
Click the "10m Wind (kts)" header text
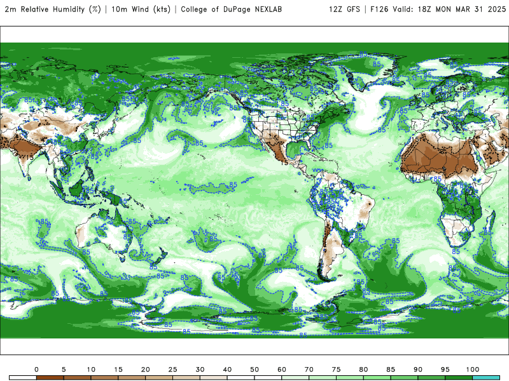coord(141,10)
